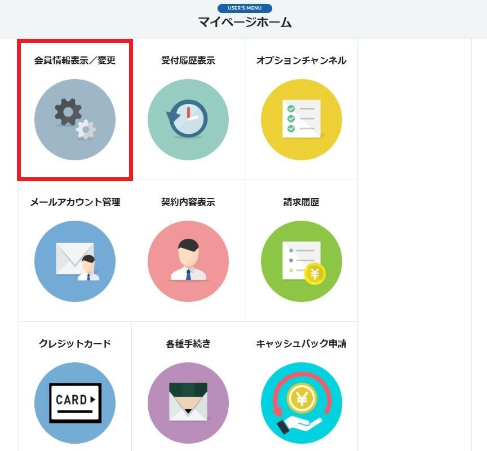Open the gear icon for 会員情報表示／変更
The height and width of the screenshot is (451, 487).
click(75, 120)
